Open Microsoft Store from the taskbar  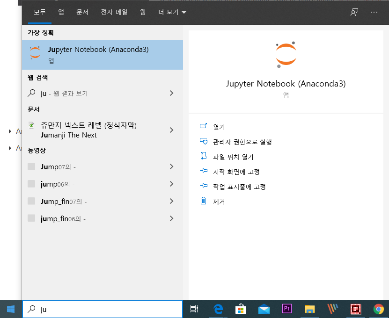[x=241, y=309]
